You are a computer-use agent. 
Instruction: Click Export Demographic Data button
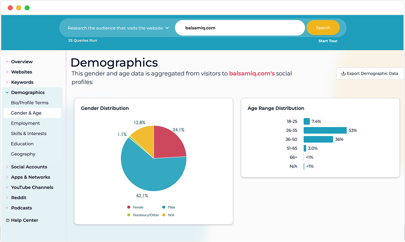coord(369,73)
